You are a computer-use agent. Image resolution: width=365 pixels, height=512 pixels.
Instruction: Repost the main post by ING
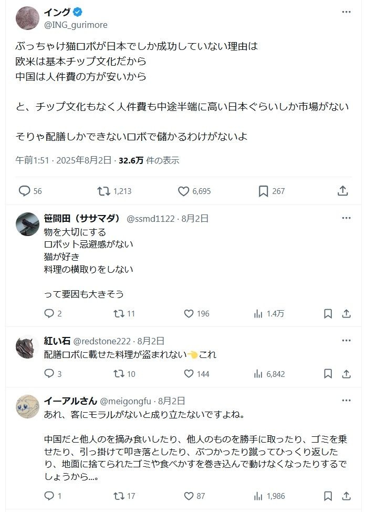104,191
